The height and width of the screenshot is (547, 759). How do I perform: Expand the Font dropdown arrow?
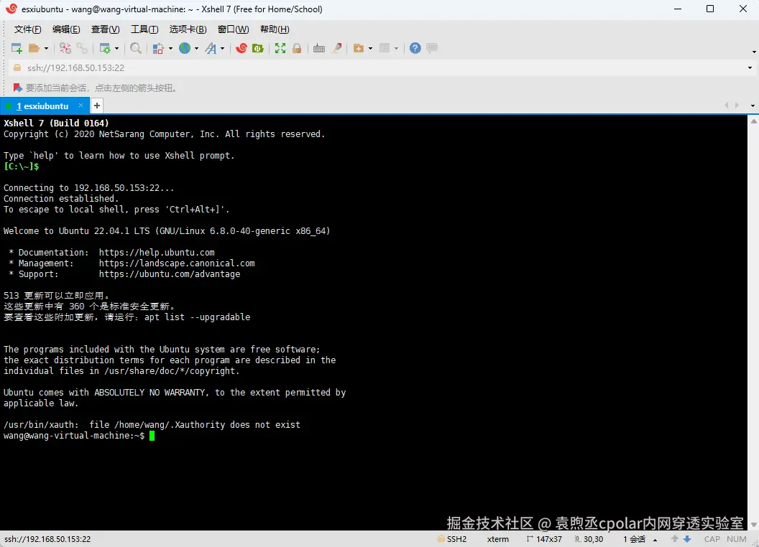(x=223, y=48)
